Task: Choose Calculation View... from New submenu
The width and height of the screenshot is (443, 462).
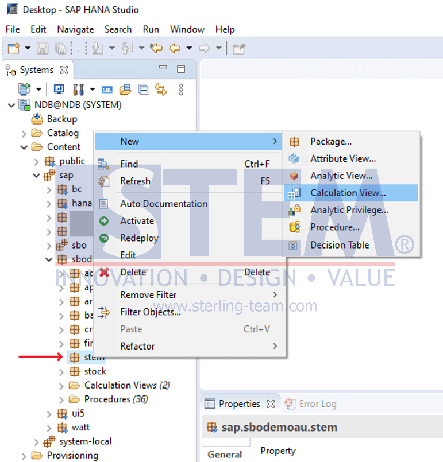Action: 351,193
